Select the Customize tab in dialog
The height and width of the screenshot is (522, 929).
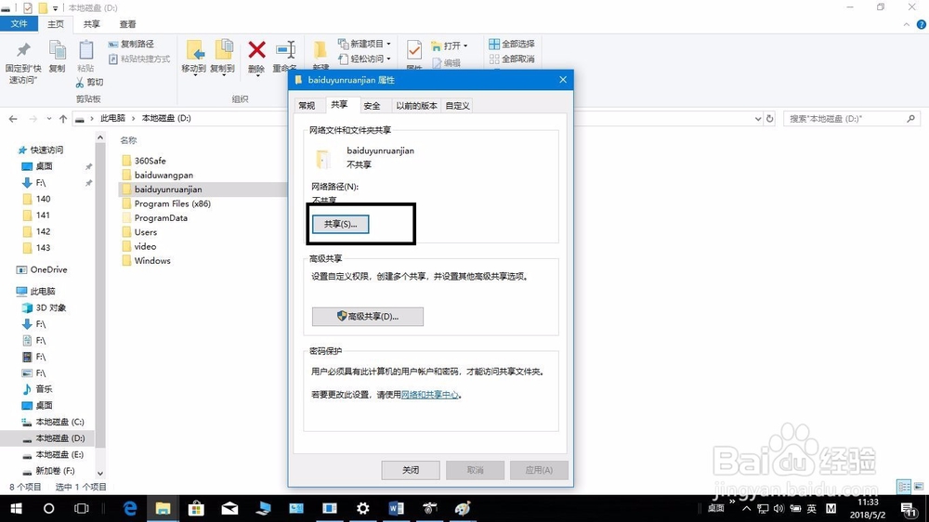coord(457,106)
